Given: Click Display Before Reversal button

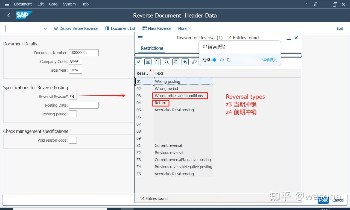Looking at the screenshot, I should click(76, 28).
